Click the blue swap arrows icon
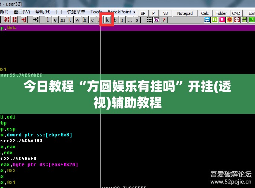Image resolution: width=255 pixels, height=188 pixels. click(207, 20)
